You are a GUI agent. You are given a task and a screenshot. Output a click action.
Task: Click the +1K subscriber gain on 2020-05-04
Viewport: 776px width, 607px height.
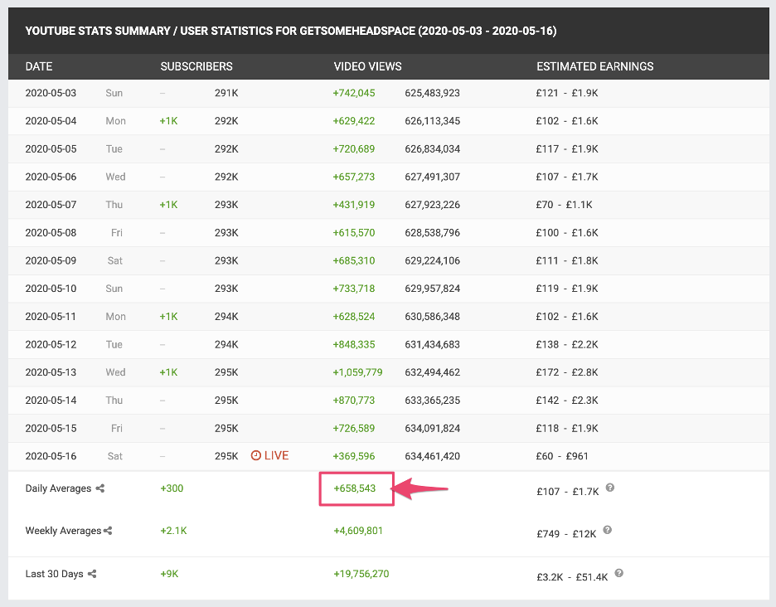[x=169, y=121]
